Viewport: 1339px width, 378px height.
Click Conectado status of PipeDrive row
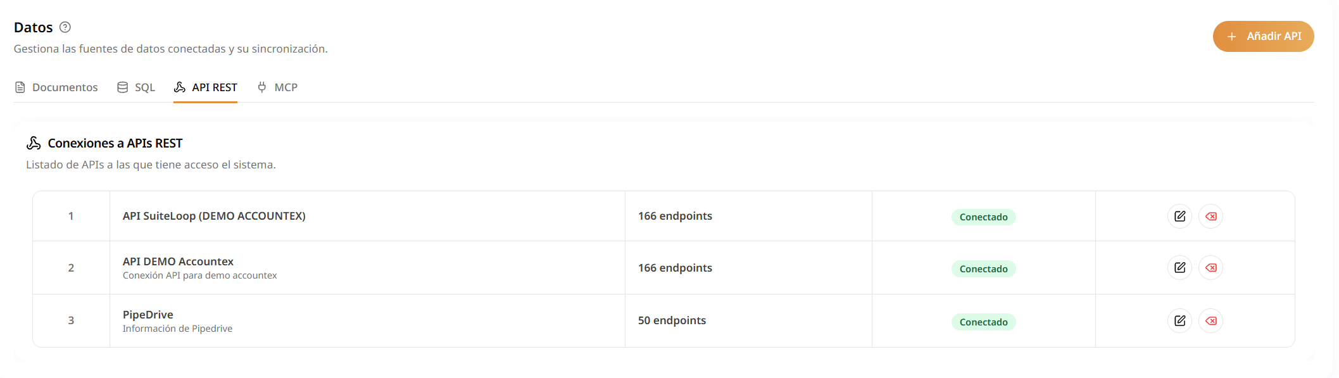[x=983, y=322]
